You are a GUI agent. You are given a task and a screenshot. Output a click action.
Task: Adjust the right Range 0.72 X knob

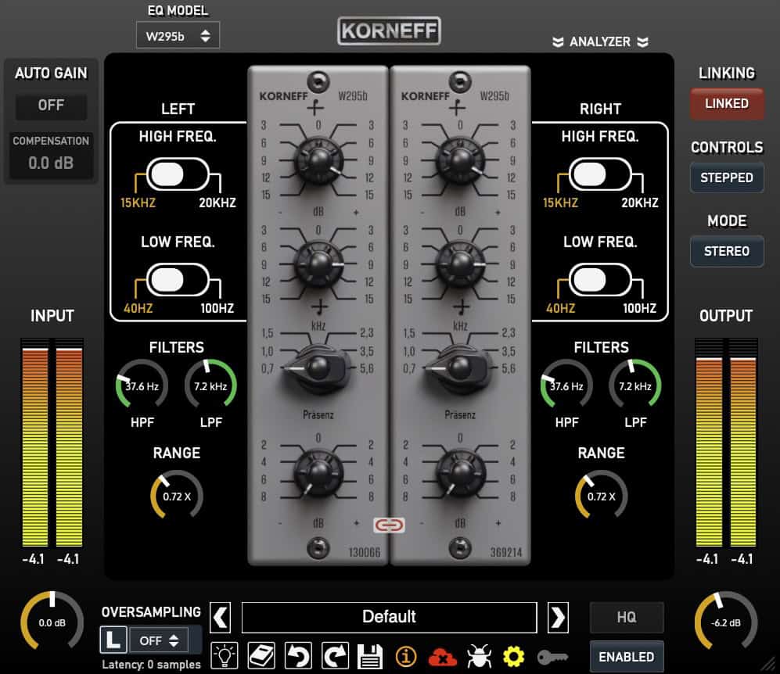602,496
